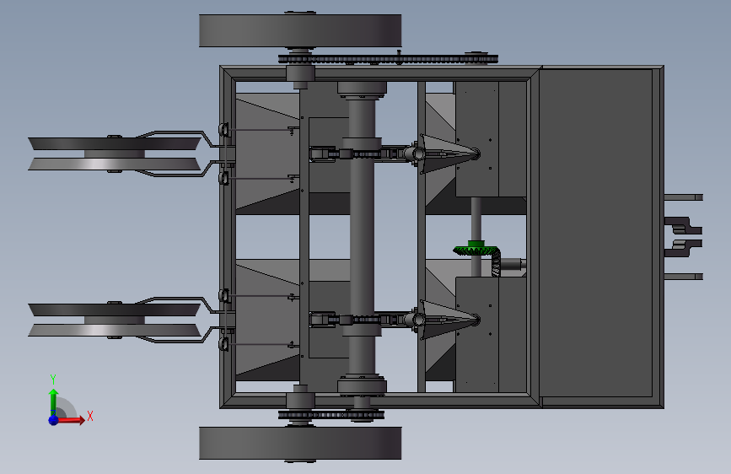Select the small dark pinion gear beside green gear
The height and width of the screenshot is (474, 731).
[496, 264]
